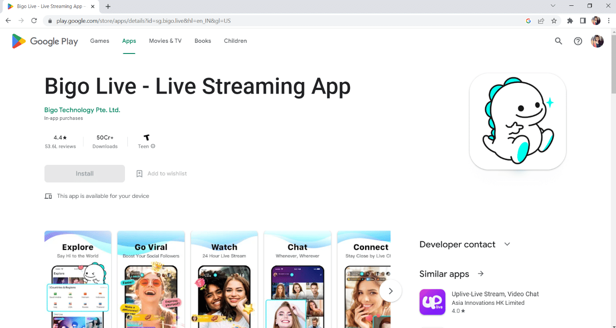Open Chrome profile avatar in toolbar
Screen dimensions: 616x328
click(596, 20)
